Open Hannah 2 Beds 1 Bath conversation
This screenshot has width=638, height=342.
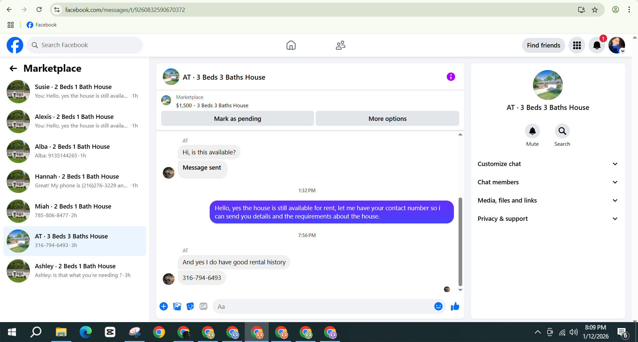coord(75,181)
